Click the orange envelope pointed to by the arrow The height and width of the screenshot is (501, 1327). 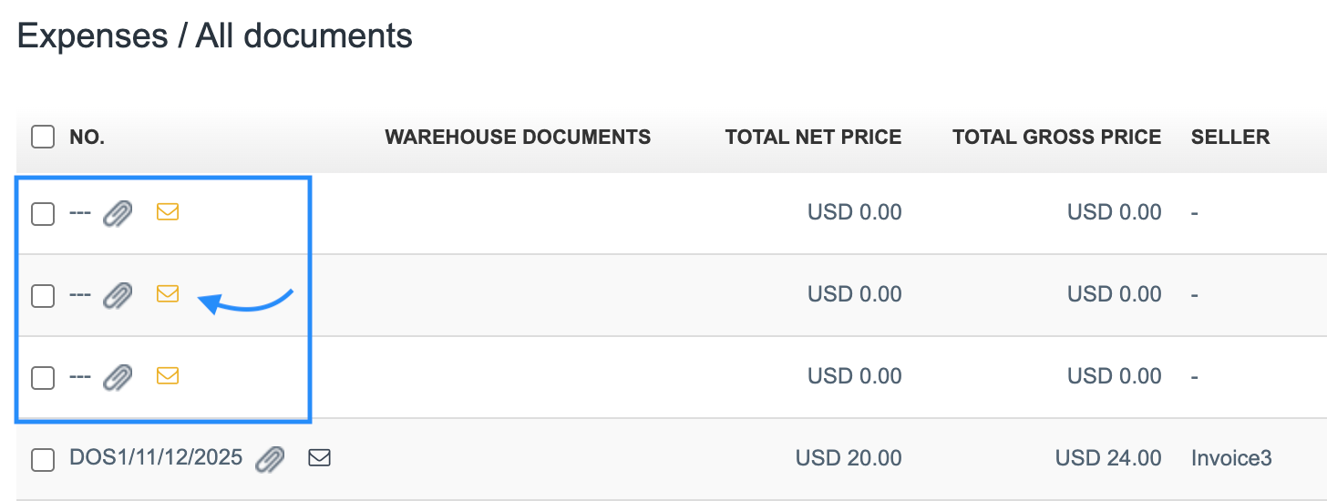(168, 293)
